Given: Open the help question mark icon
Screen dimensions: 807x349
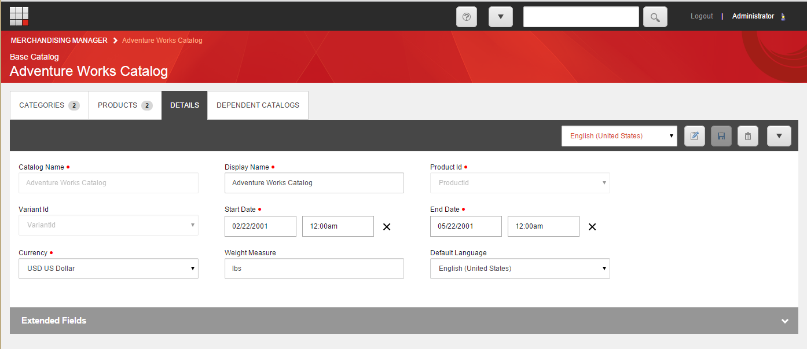Looking at the screenshot, I should [467, 17].
